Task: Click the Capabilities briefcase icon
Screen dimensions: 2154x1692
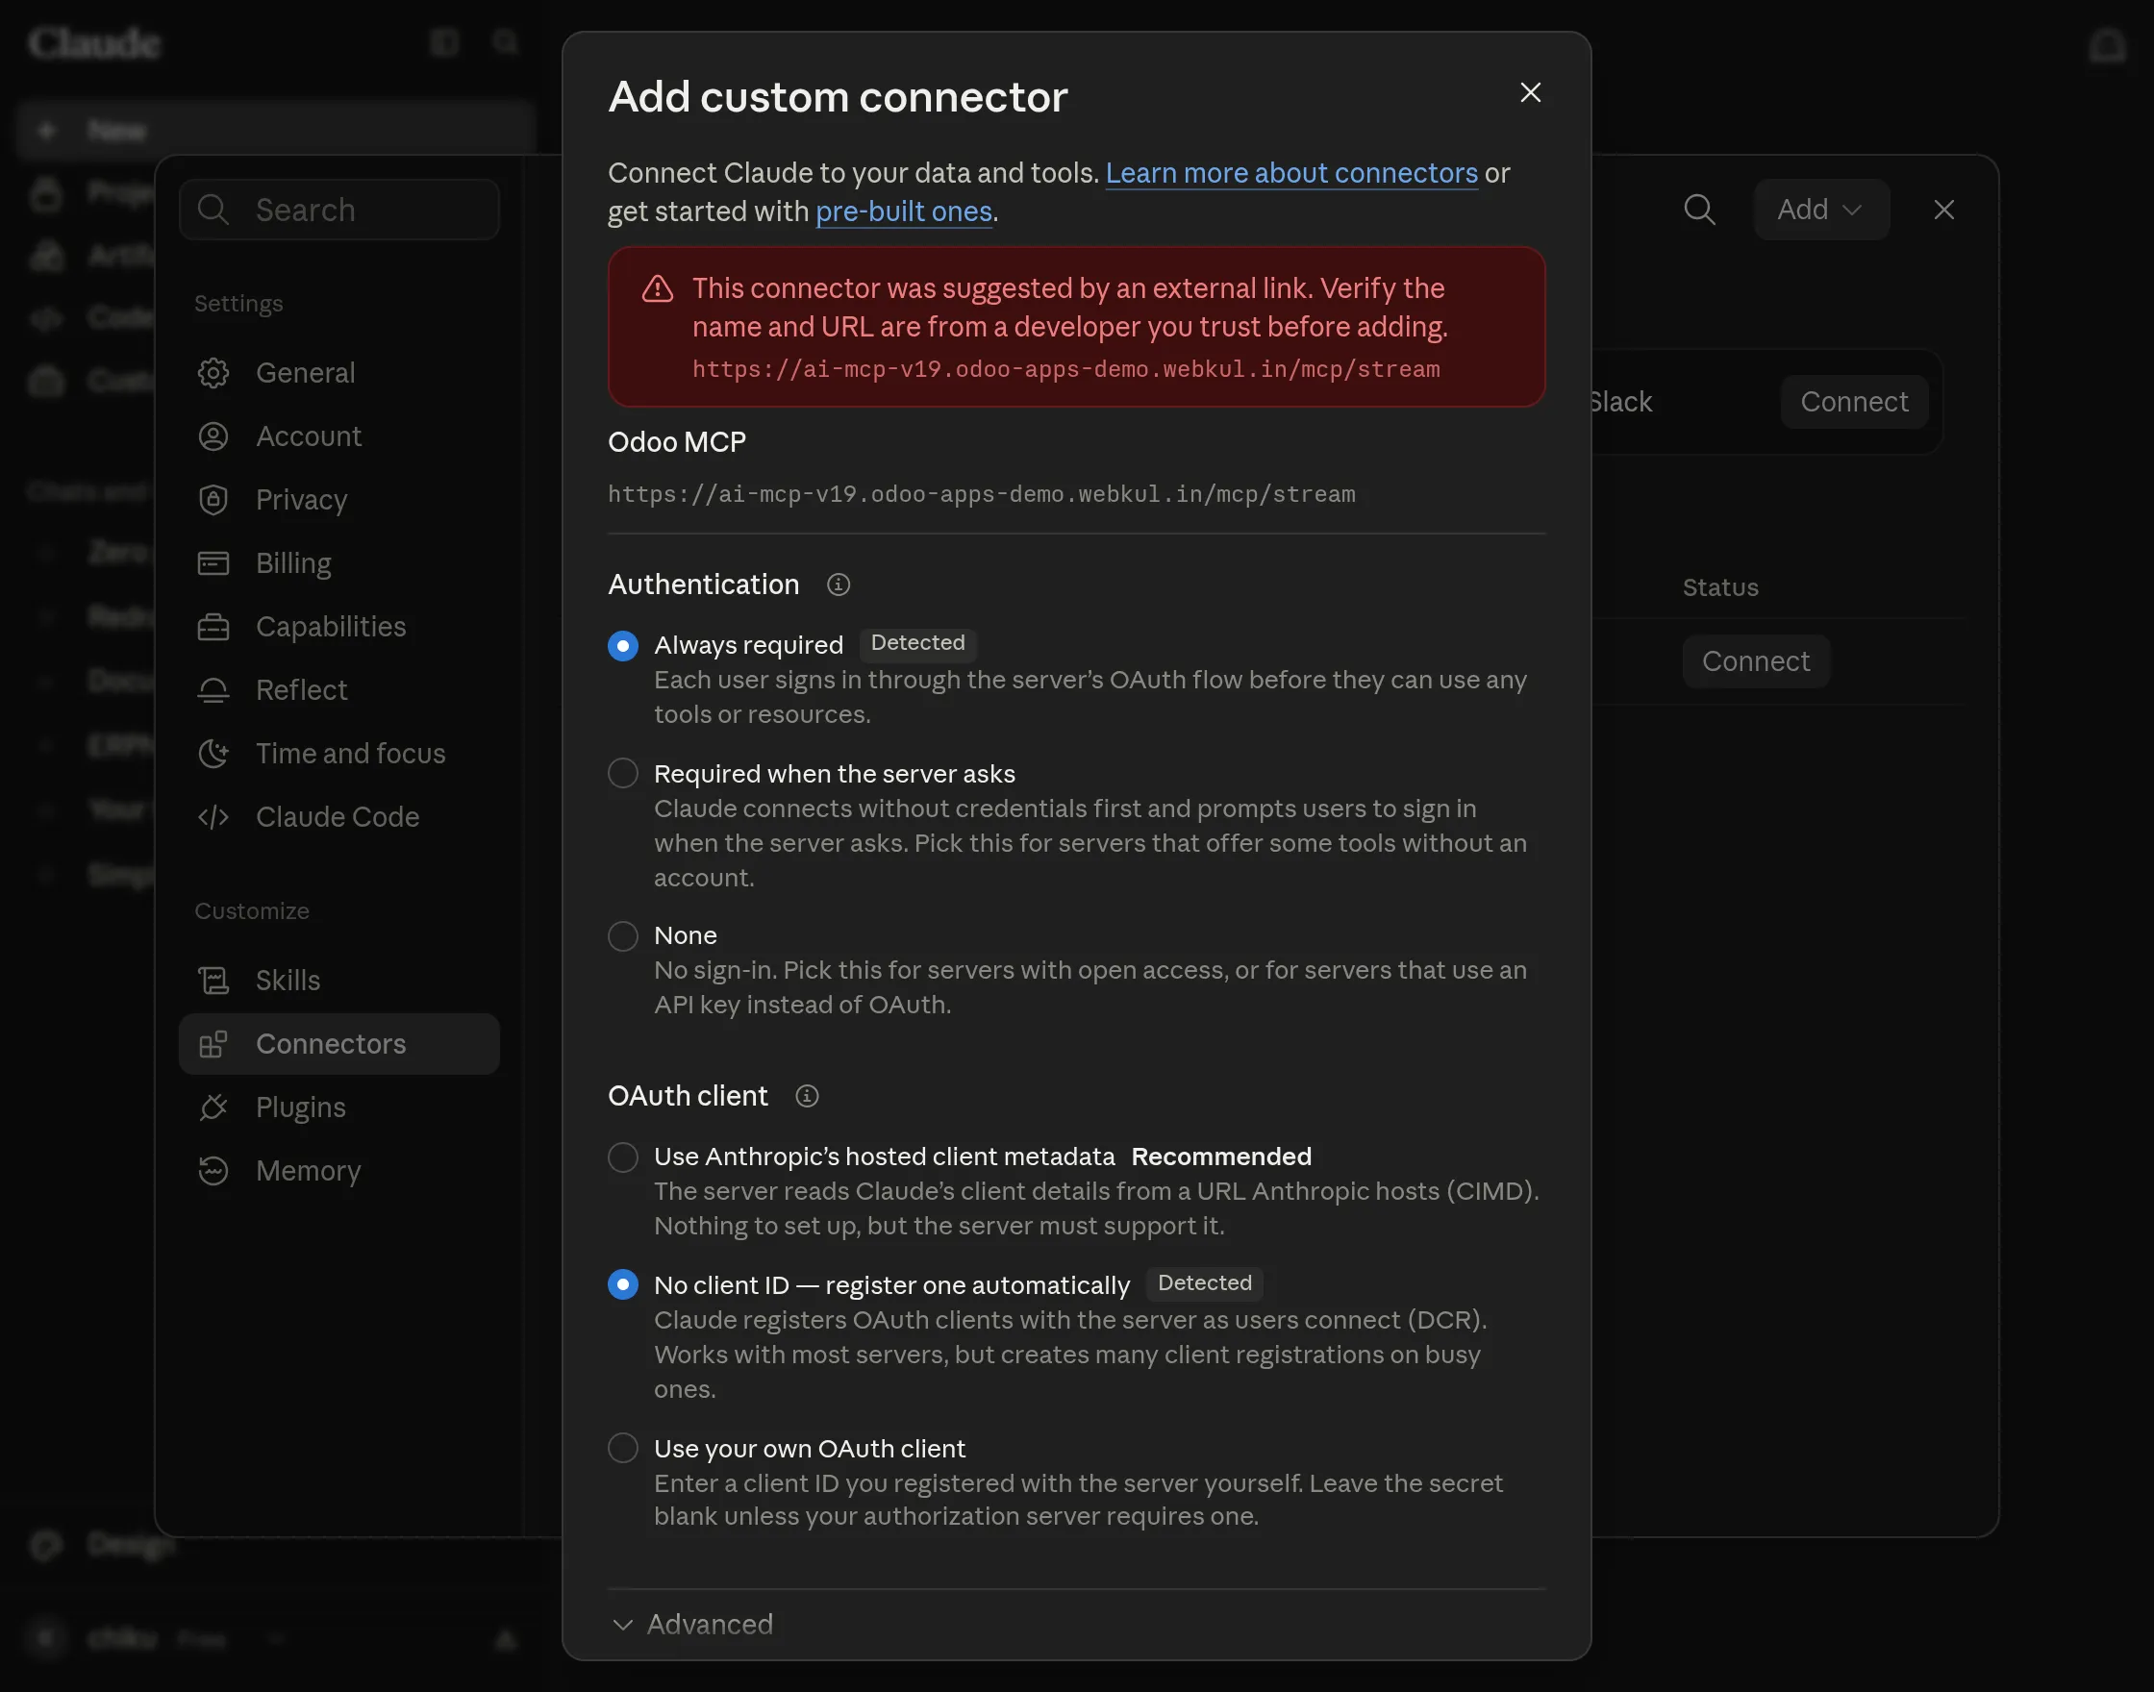Action: 213,626
